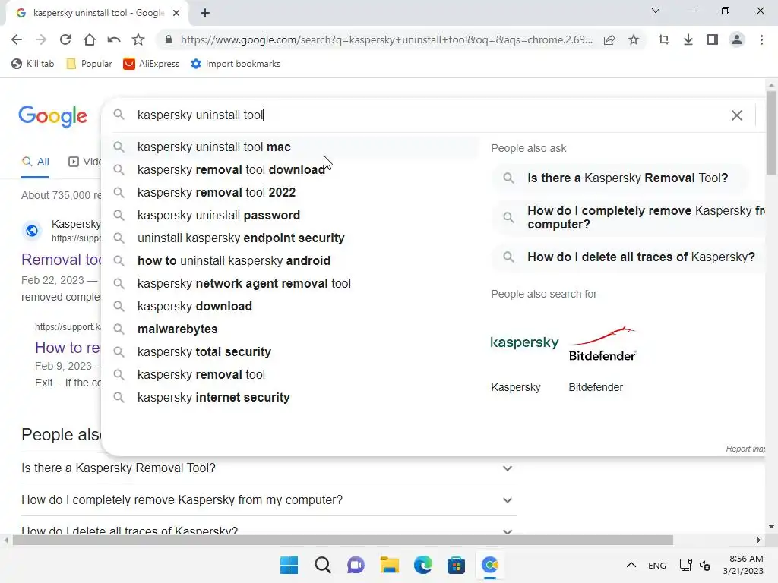This screenshot has height=583, width=778.
Task: Click inside the Google search input
Action: (x=427, y=115)
